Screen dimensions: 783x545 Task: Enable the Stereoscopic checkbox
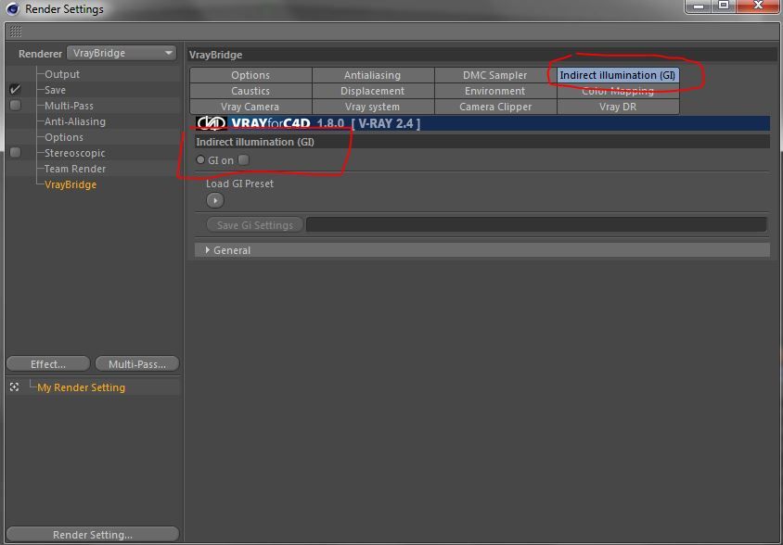[16, 153]
